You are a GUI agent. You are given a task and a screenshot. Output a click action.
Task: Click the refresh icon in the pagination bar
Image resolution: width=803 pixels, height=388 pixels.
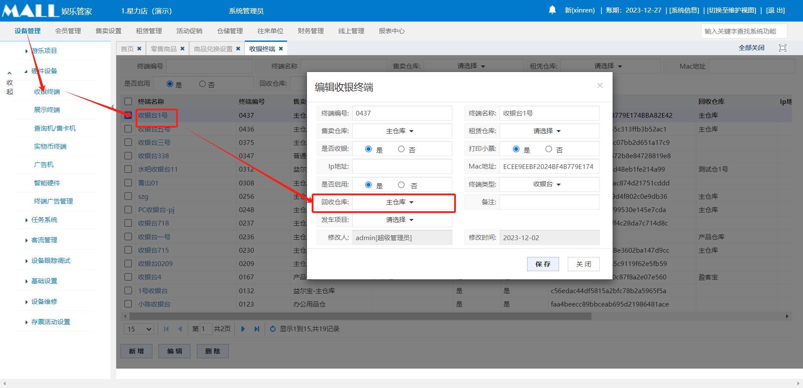point(273,329)
